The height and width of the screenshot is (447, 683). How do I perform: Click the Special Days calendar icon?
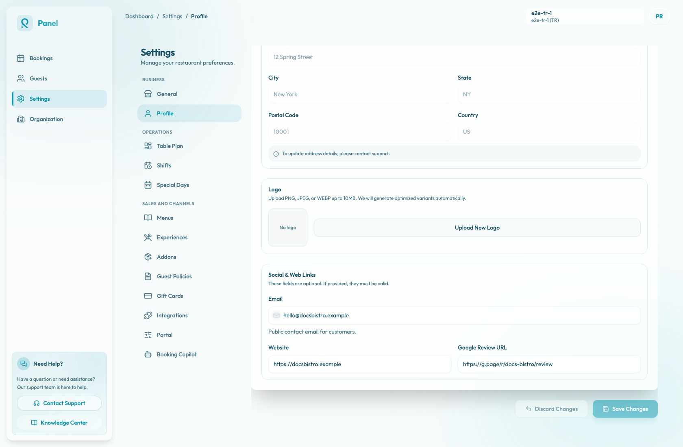click(148, 185)
